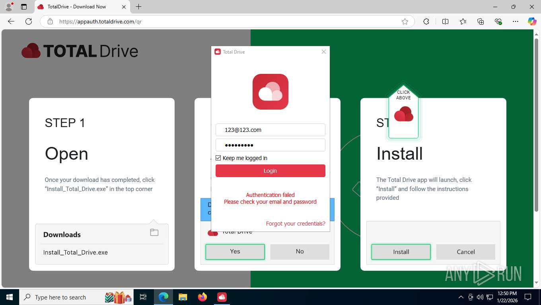
Task: Open Browser essentials heart icon
Action: [x=498, y=21]
